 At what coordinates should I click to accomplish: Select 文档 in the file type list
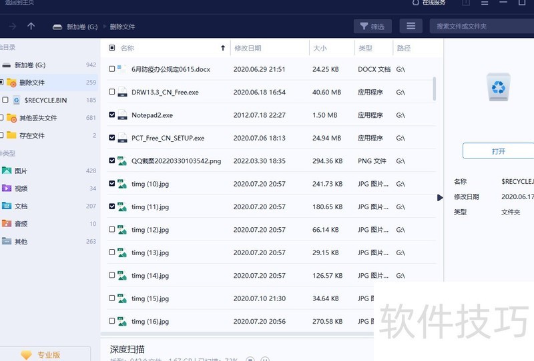[x=21, y=206]
